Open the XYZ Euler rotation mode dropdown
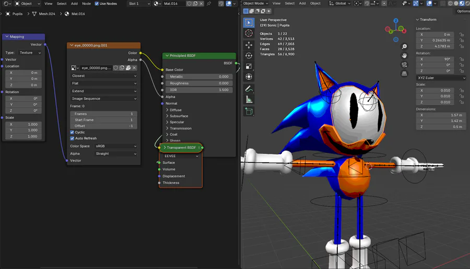The width and height of the screenshot is (470, 269). tap(441, 78)
